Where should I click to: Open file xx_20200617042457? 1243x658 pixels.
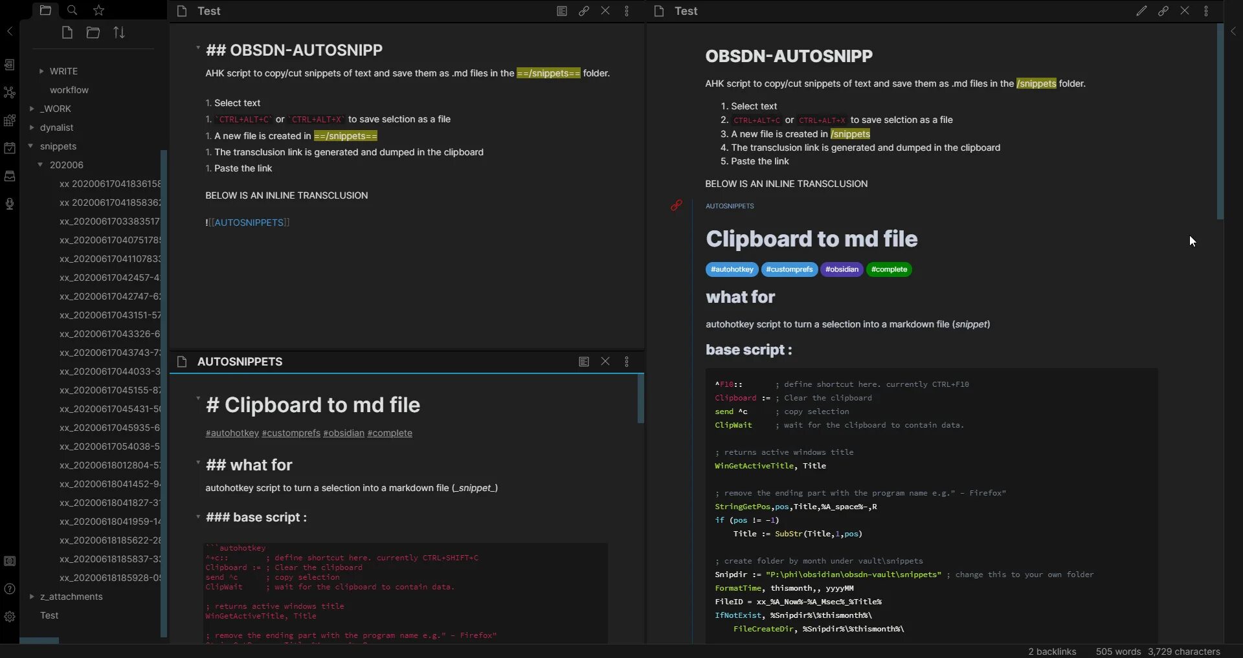pyautogui.click(x=109, y=278)
